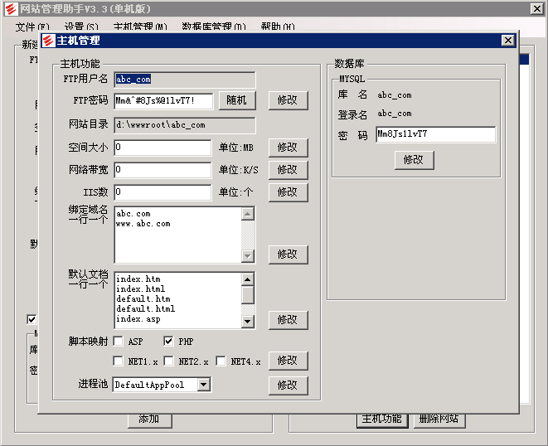548x446 pixels.
Task: Click 修改 for 默认文档 list
Action: (288, 320)
